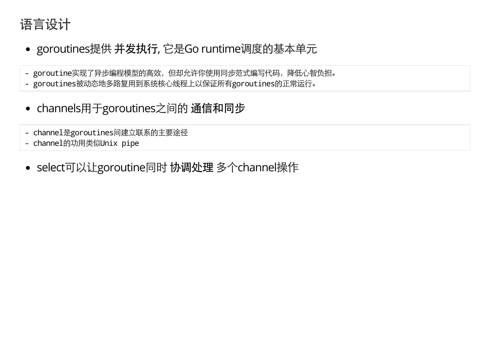Screen dimensions: 490x346
Task: Click the bold text 并发执行
Action: (136, 49)
